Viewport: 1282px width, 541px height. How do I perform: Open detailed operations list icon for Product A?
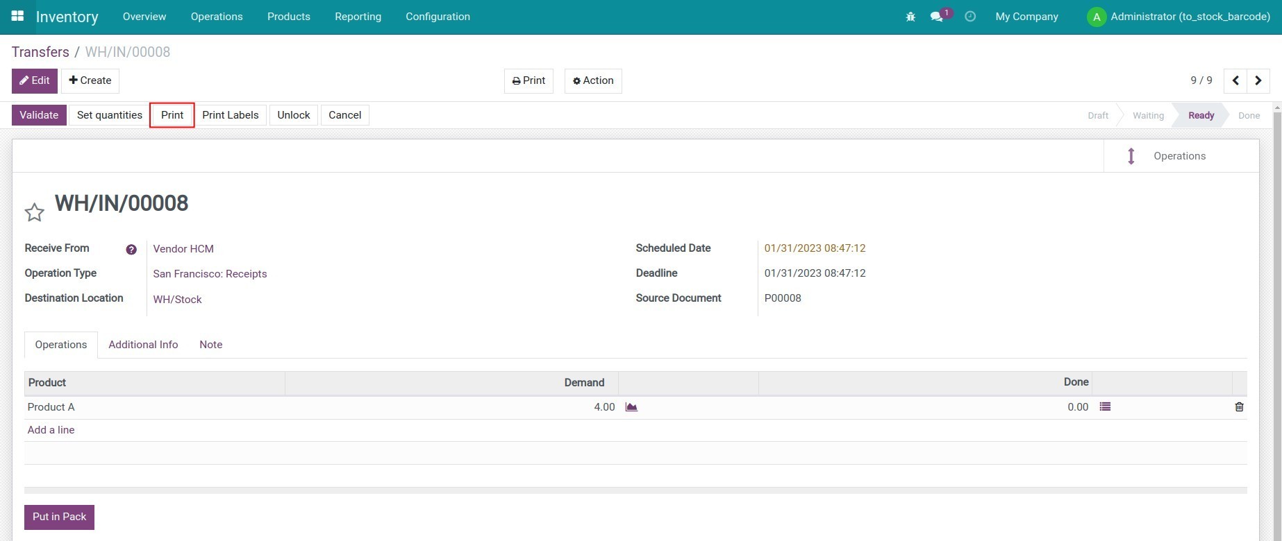(1105, 407)
